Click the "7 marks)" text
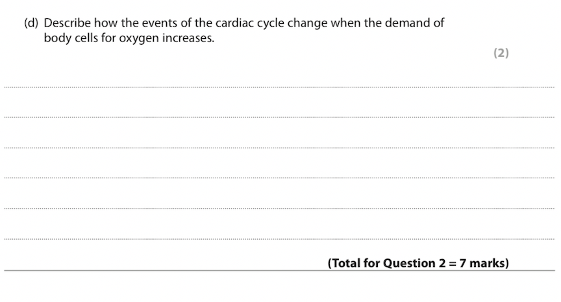This screenshot has height=302, width=561. (x=484, y=263)
